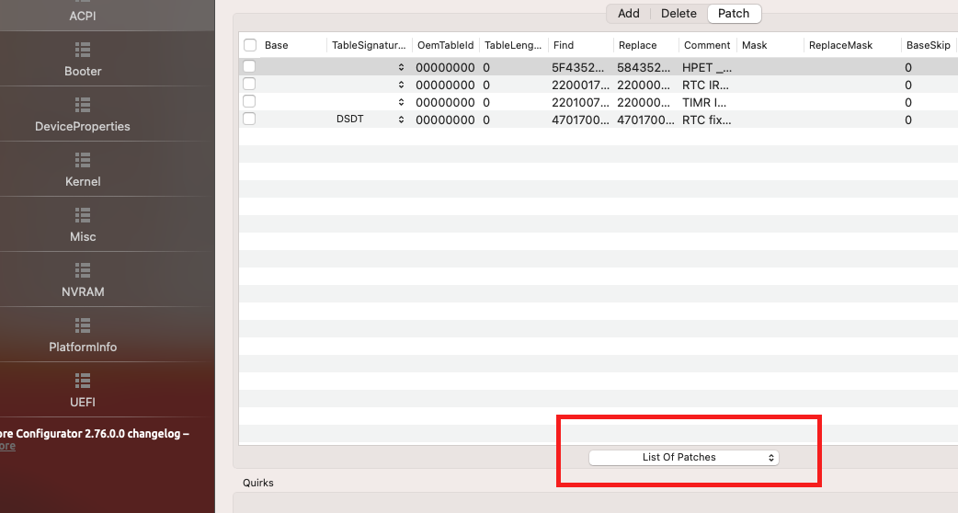Tick the TIMR patch row checkbox
This screenshot has height=513, width=958.
249,102
